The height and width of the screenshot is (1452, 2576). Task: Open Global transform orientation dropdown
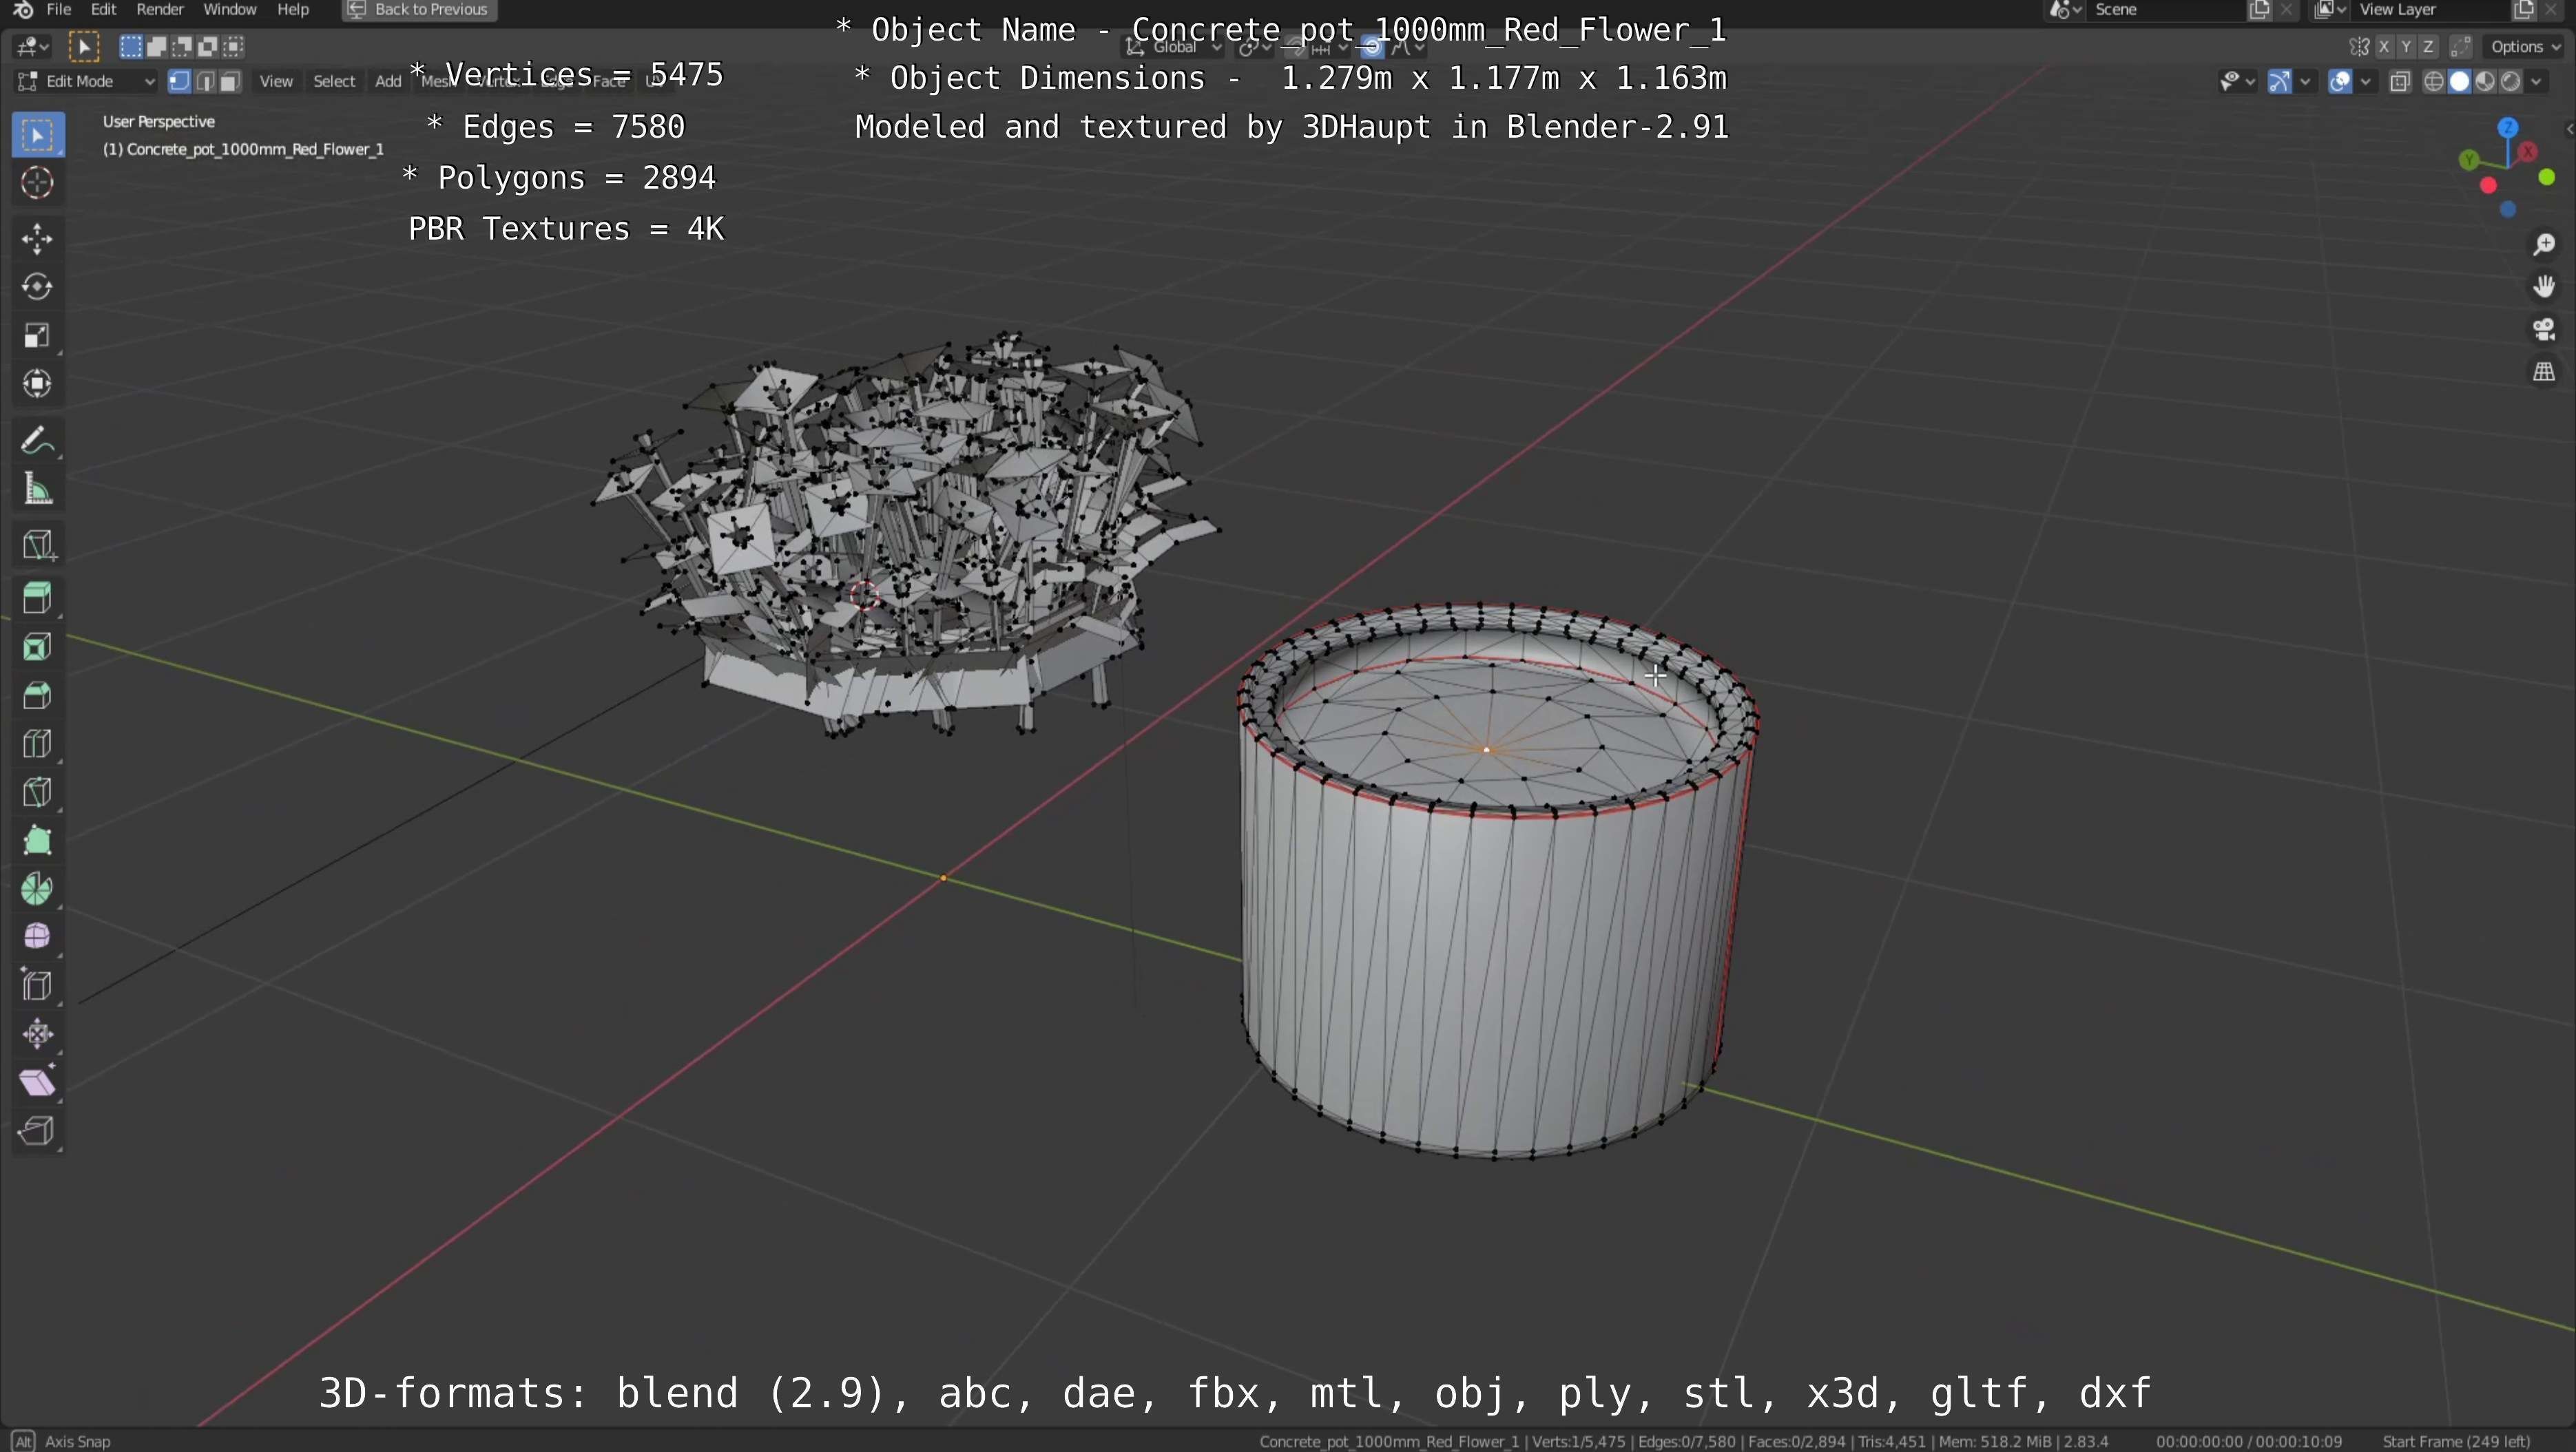pos(1174,46)
